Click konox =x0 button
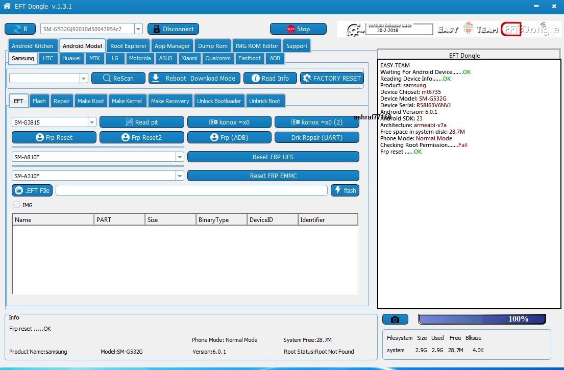The image size is (564, 370). (229, 122)
